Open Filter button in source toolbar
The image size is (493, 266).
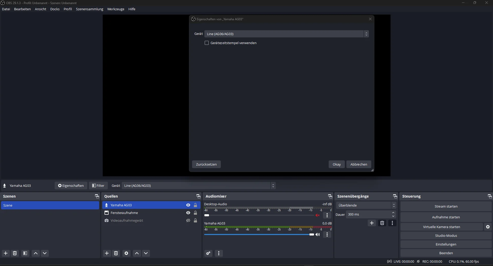click(x=98, y=186)
